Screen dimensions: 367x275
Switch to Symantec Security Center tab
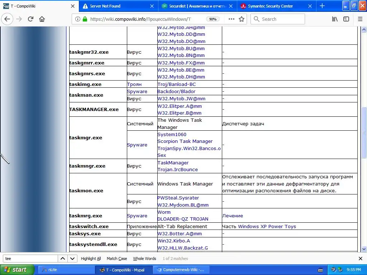pos(277,6)
